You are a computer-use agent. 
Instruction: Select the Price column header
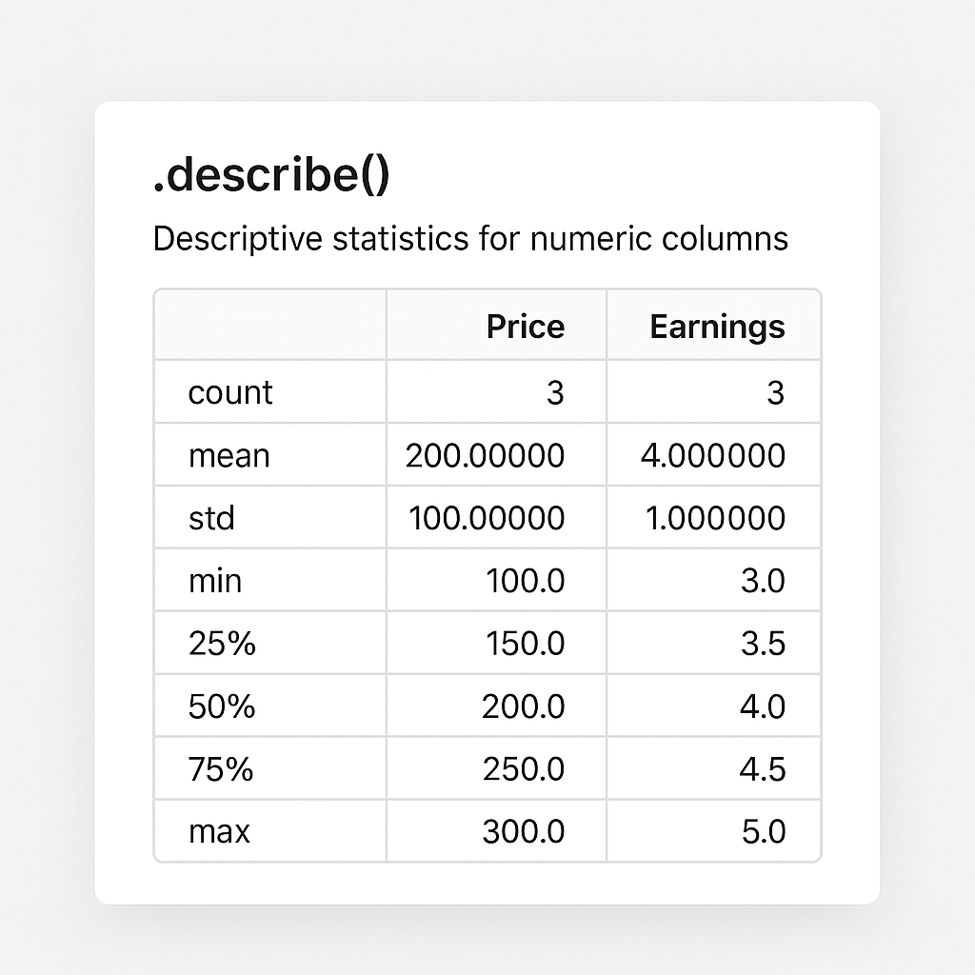pyautogui.click(x=525, y=327)
